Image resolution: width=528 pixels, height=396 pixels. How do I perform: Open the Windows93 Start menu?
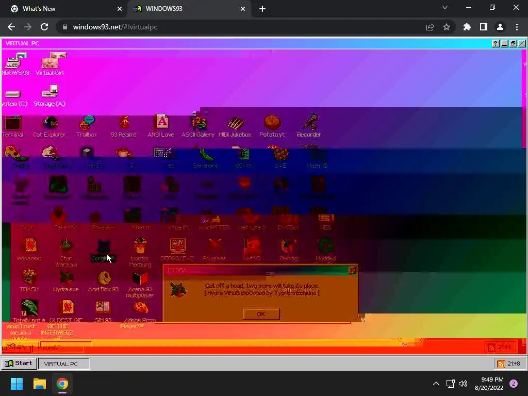coord(20,364)
